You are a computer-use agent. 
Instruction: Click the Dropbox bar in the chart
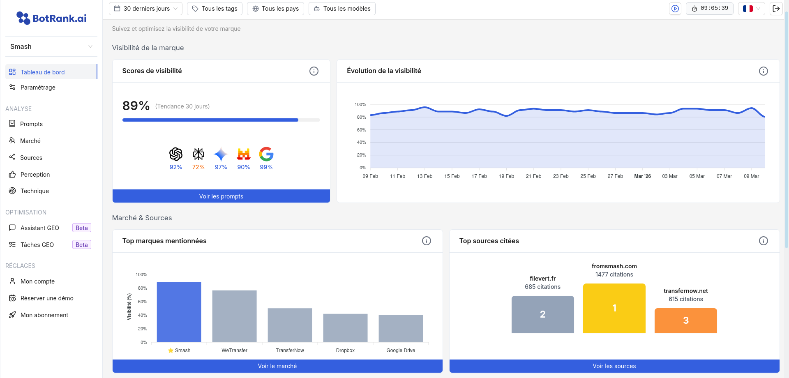point(346,328)
